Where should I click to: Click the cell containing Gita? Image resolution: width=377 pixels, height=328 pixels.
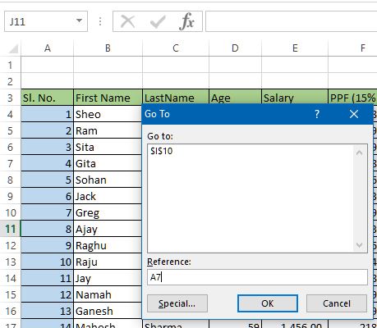click(x=108, y=163)
